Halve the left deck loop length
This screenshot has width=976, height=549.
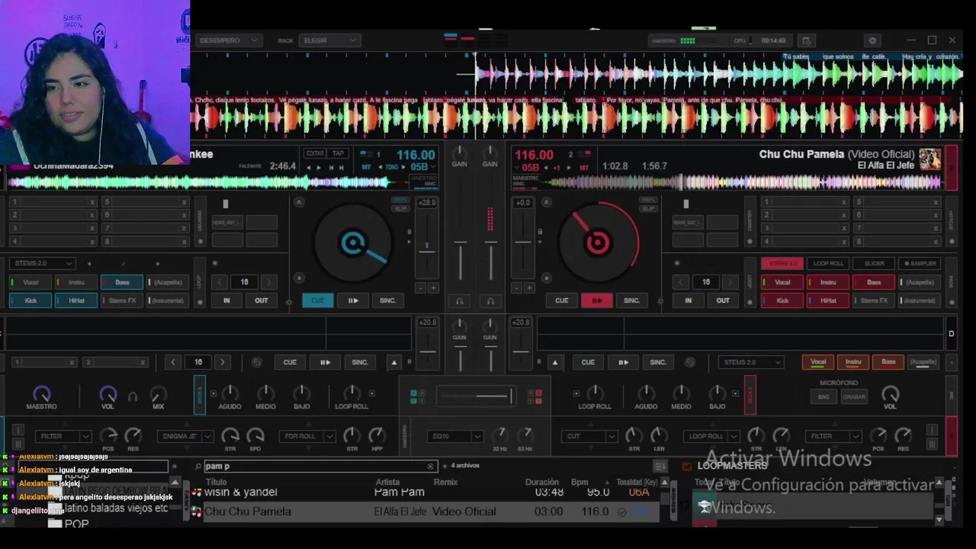pyautogui.click(x=220, y=282)
